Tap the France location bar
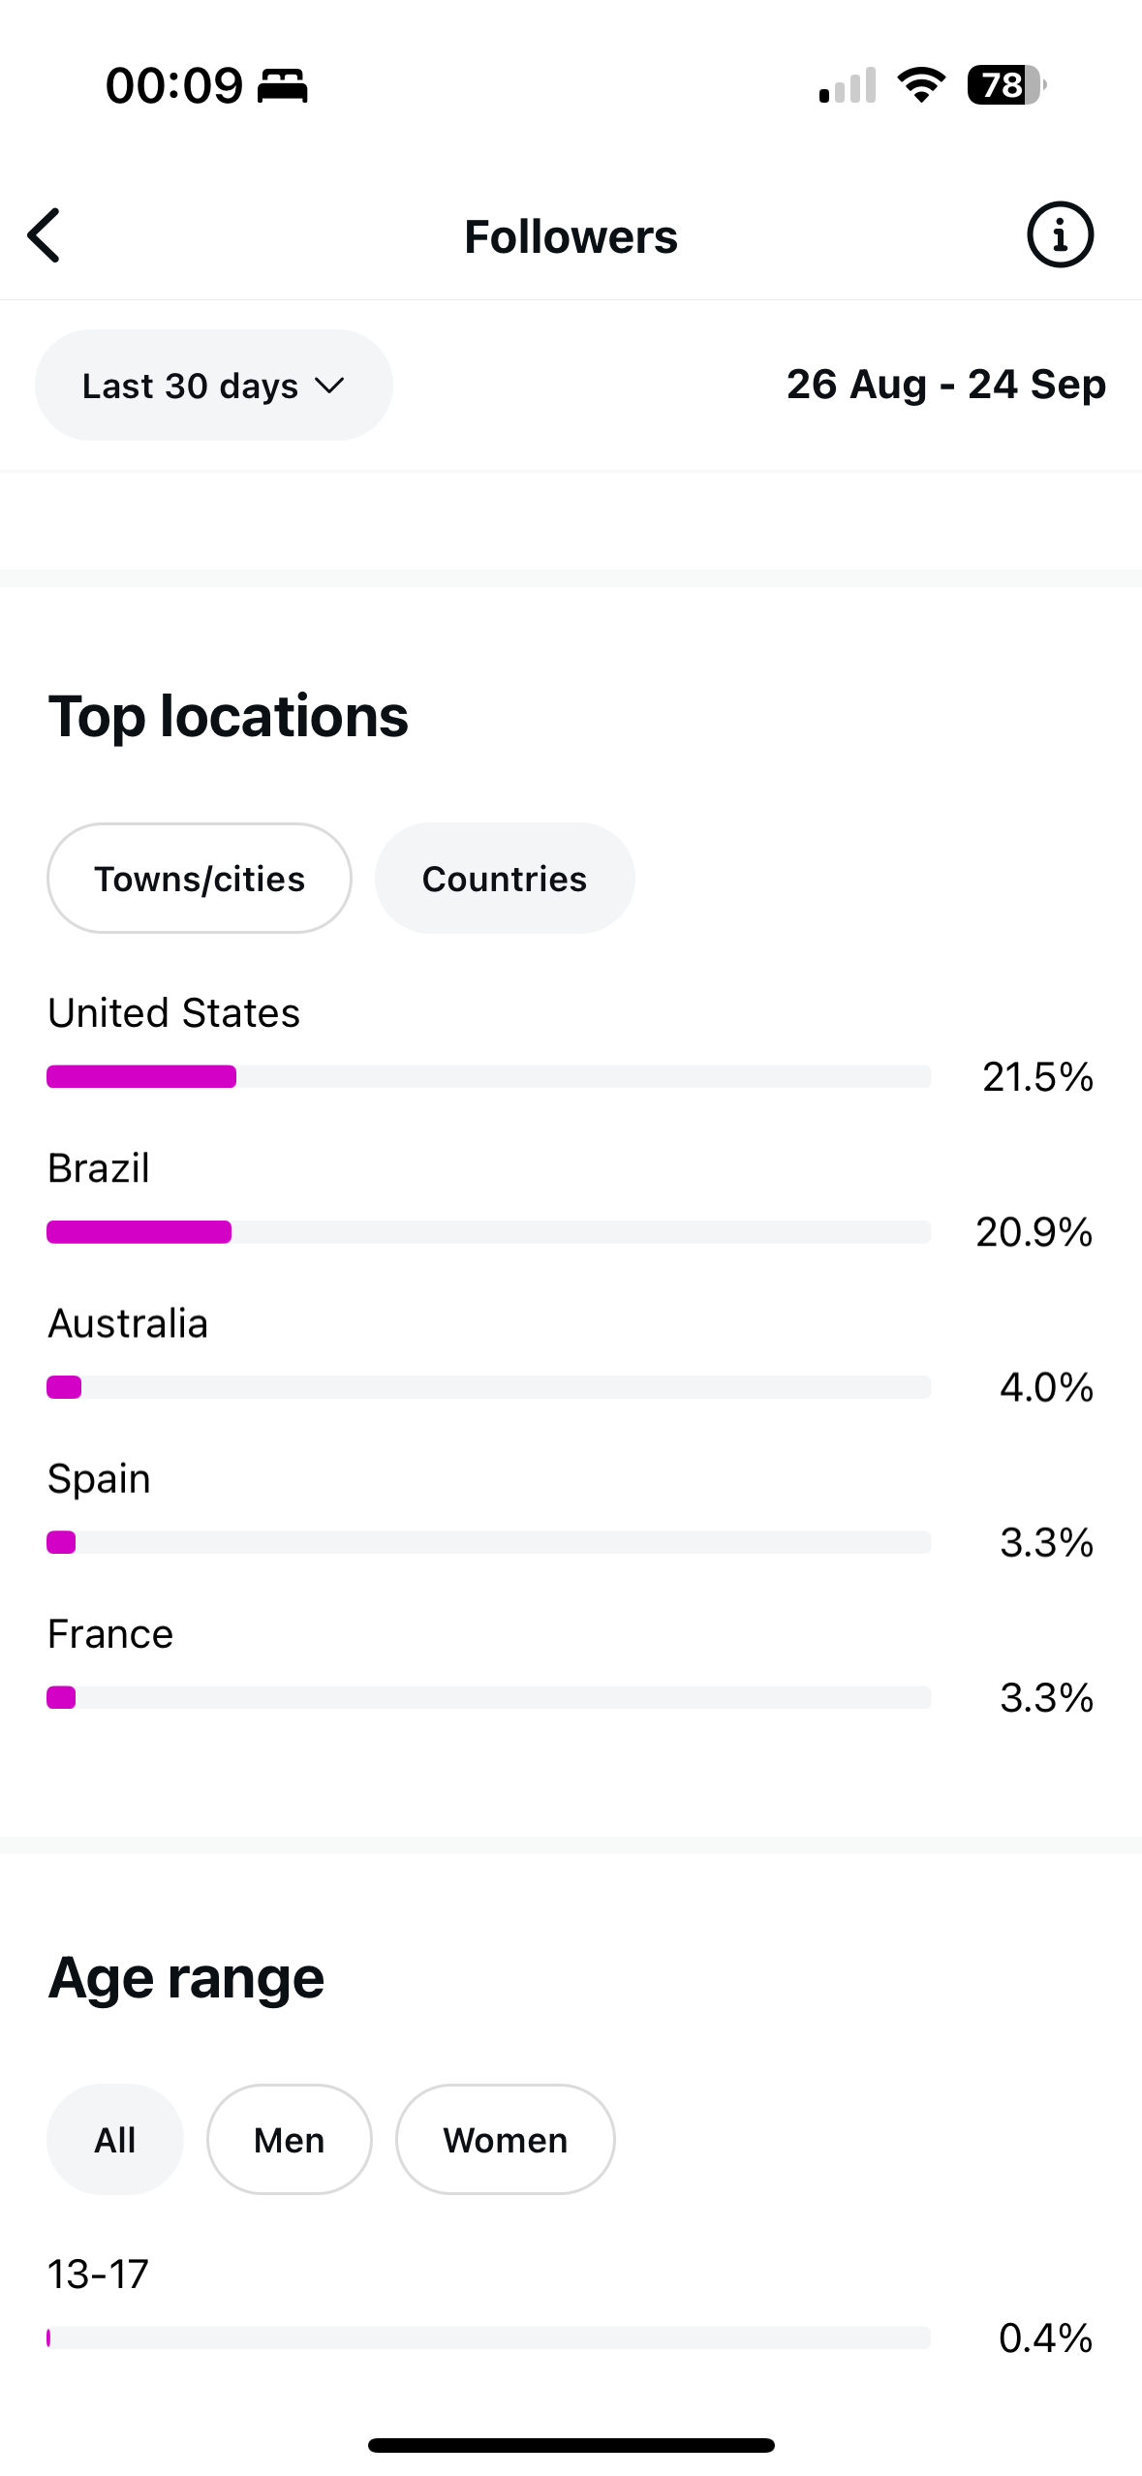This screenshot has width=1142, height=2476. [488, 1697]
